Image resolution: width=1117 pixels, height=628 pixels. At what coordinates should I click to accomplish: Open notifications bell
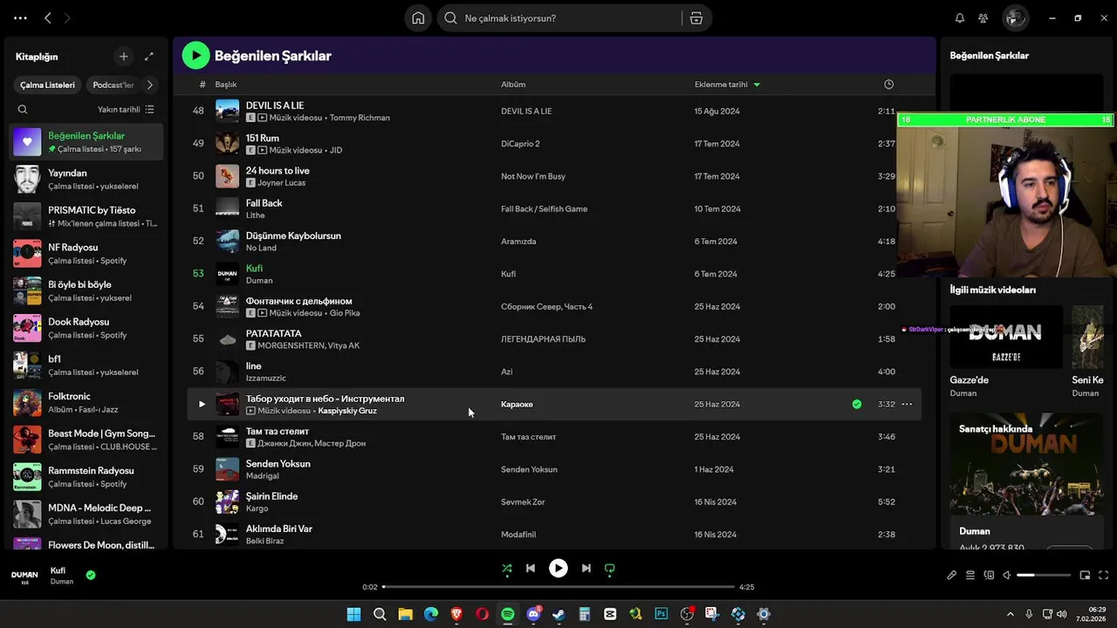point(960,18)
